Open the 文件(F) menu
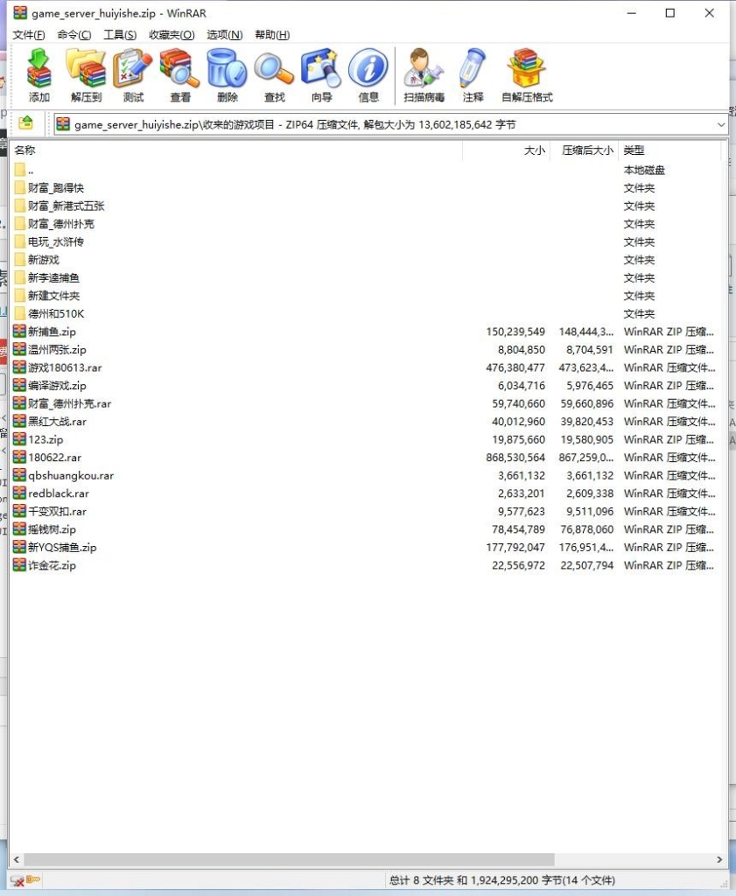Screen dimensions: 736x896 click(29, 35)
